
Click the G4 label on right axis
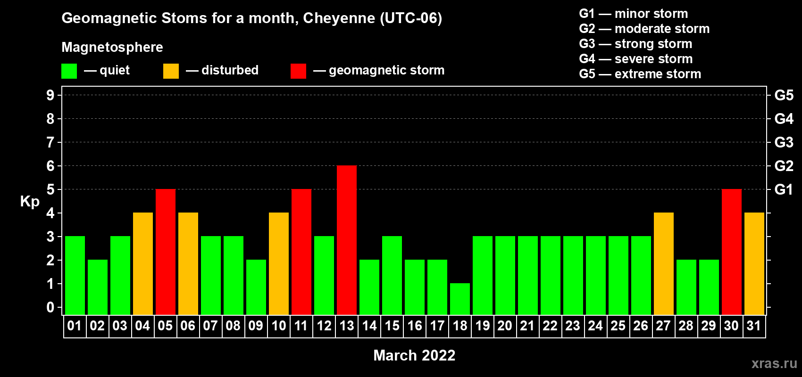(784, 119)
